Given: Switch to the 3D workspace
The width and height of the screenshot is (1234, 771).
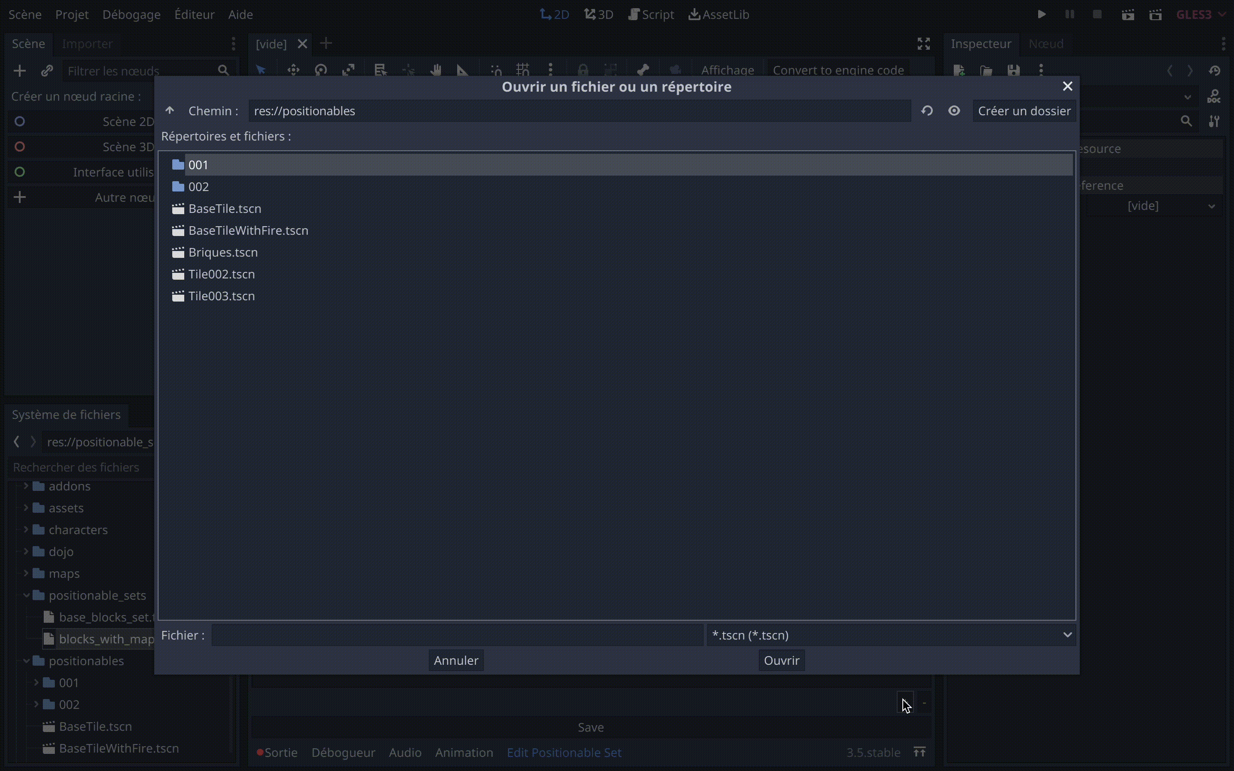Looking at the screenshot, I should point(599,14).
